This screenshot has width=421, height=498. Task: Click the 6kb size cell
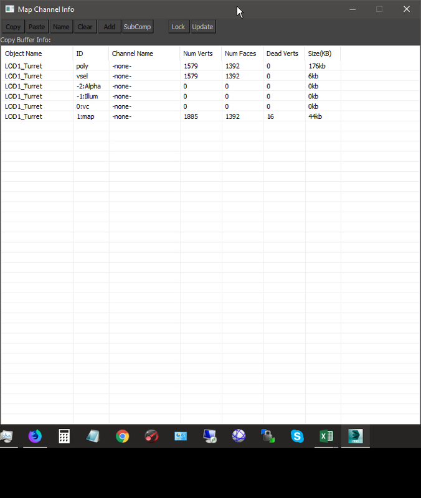(x=313, y=76)
